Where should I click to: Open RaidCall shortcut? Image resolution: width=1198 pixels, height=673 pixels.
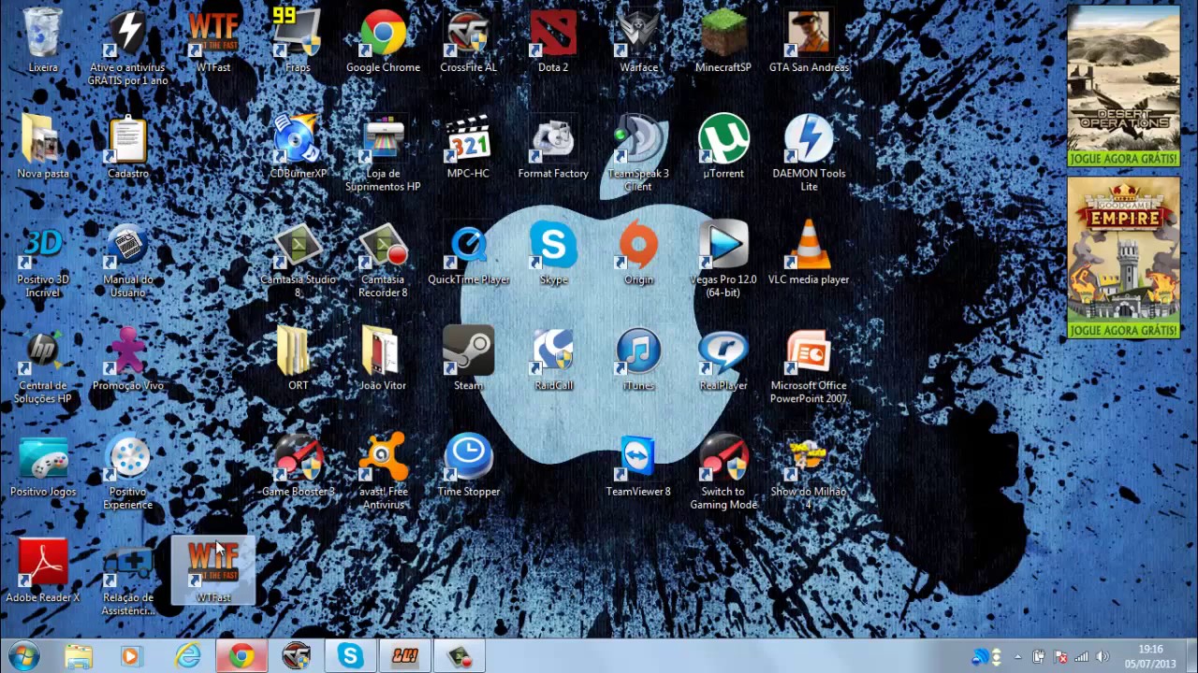click(x=553, y=358)
